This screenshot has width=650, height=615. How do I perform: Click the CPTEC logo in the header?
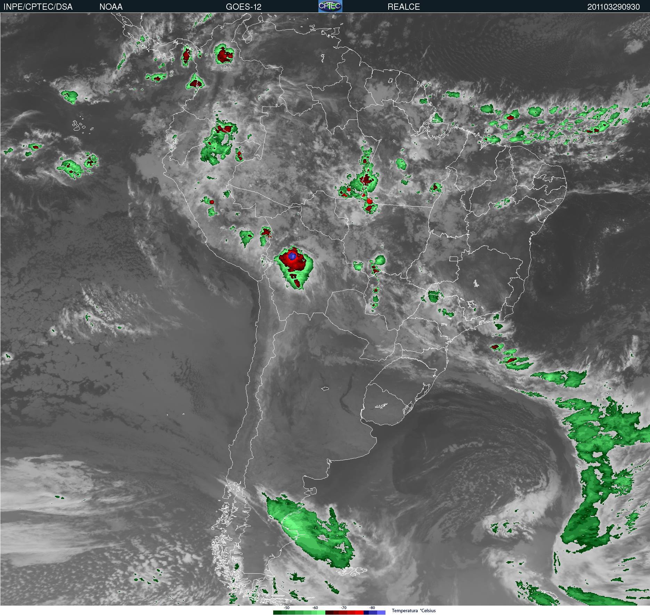pos(330,6)
